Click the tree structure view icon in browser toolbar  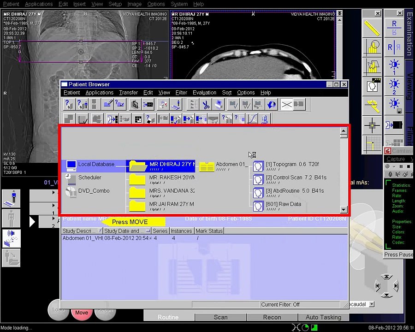pos(193,104)
